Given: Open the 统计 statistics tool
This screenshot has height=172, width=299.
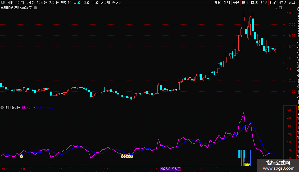Looking at the screenshot, I should (245, 2).
